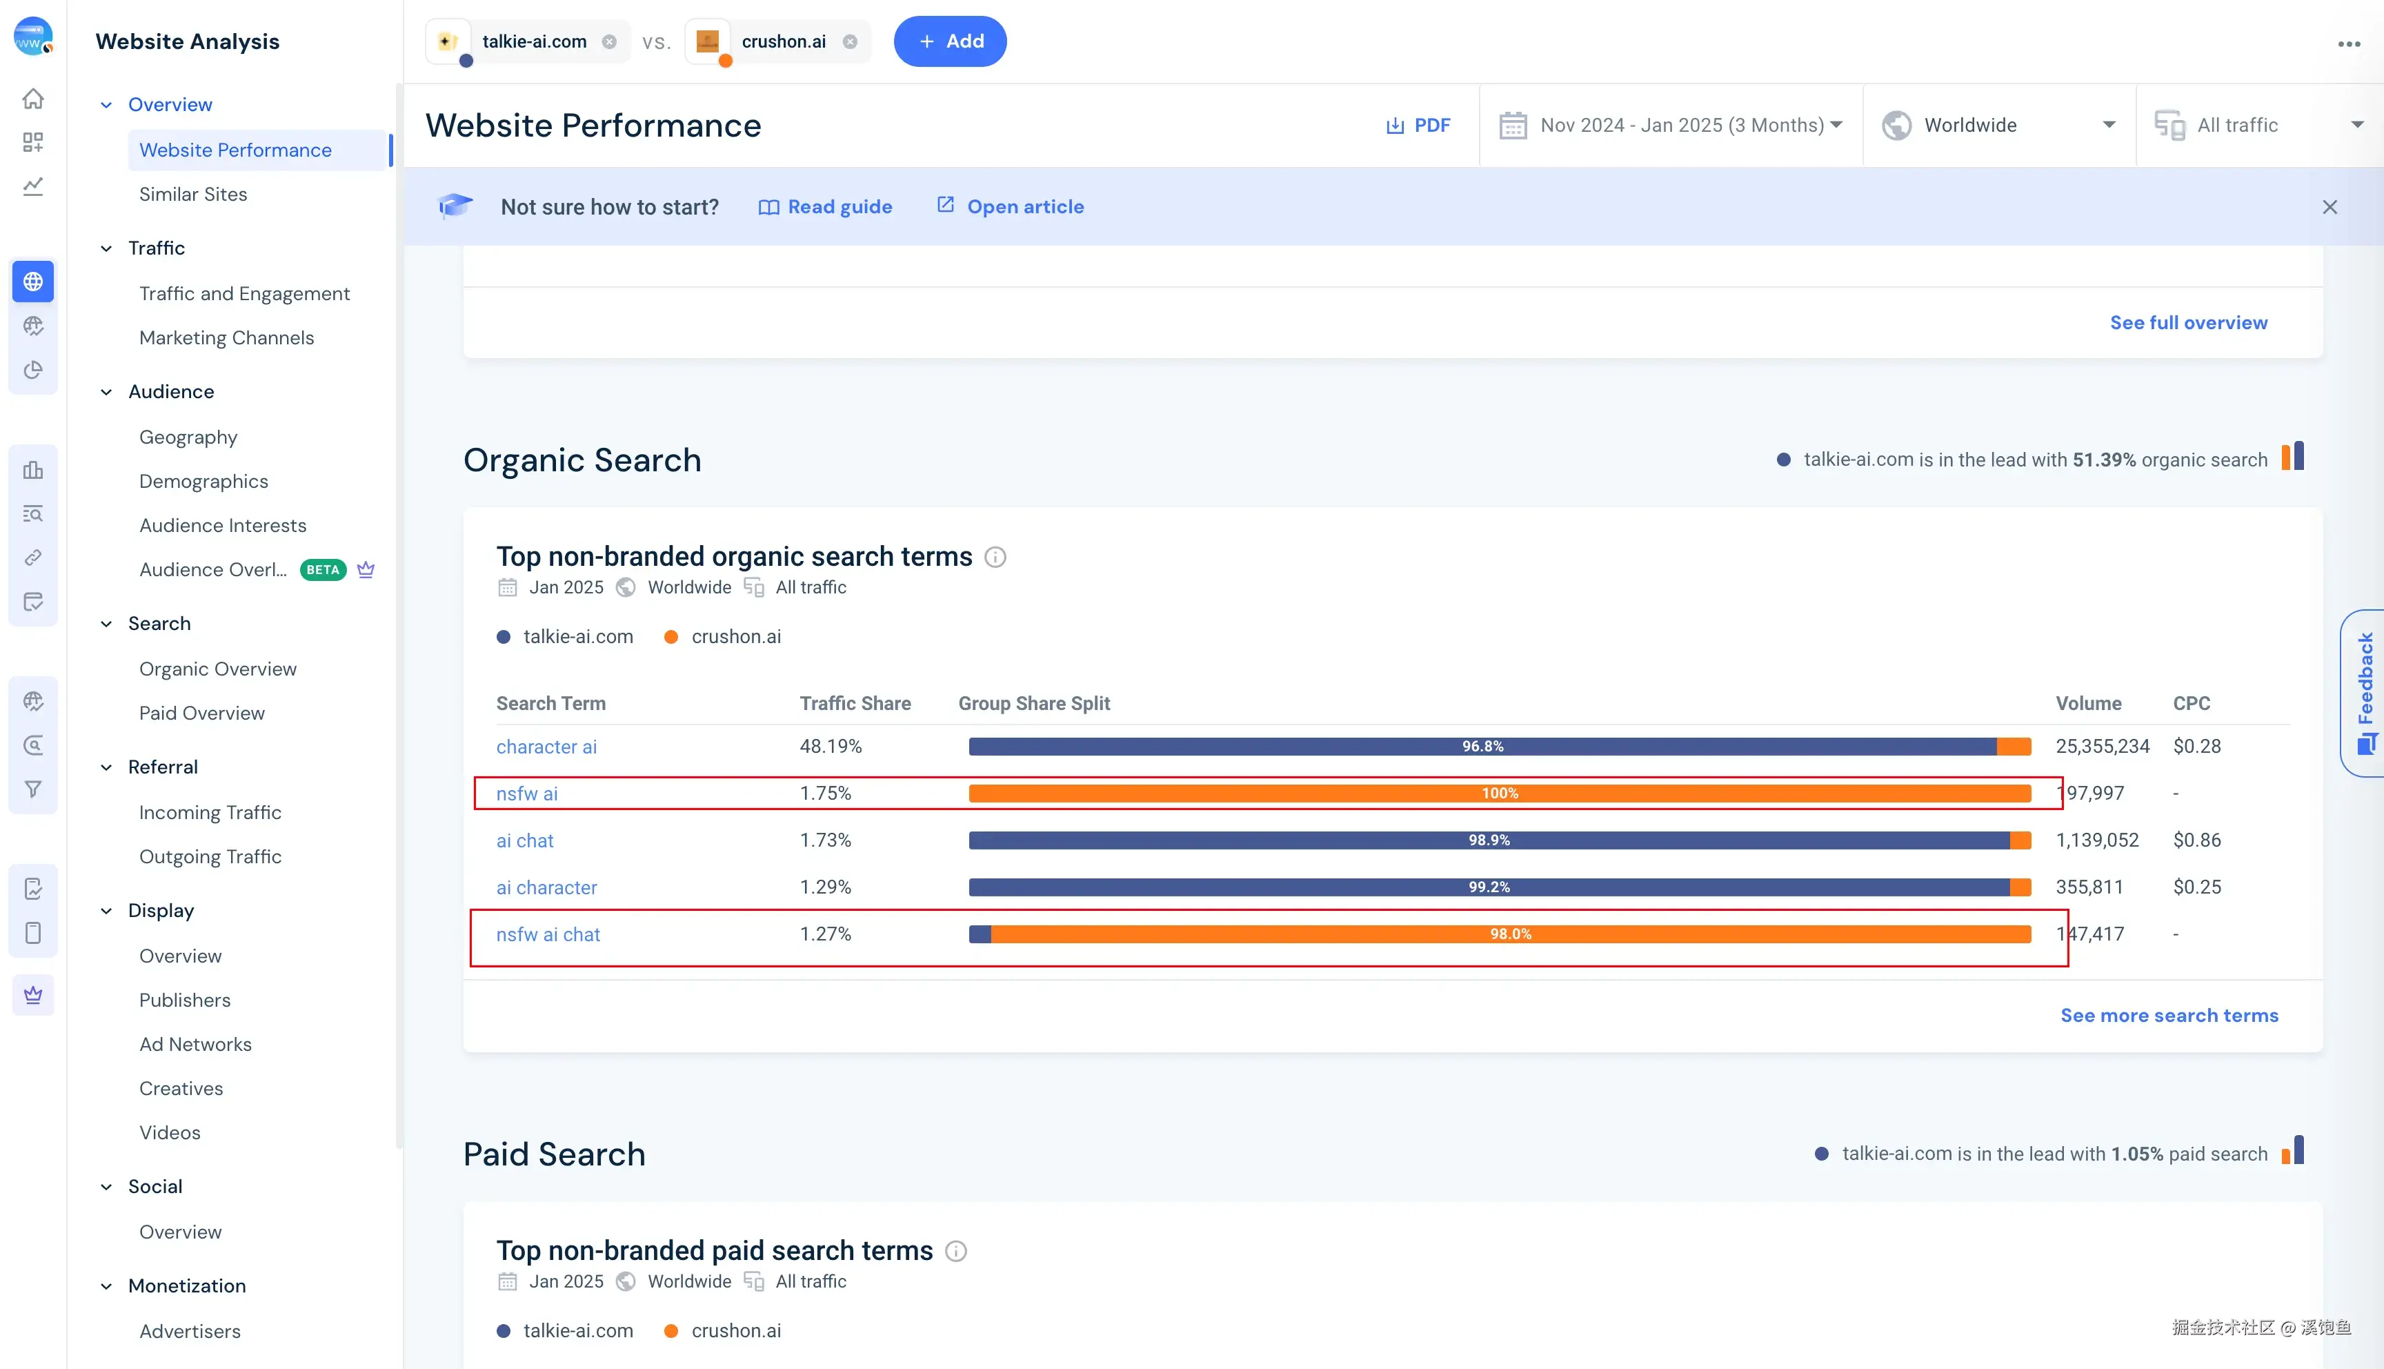
Task: Dismiss the 'Not sure how to start' banner
Action: 2330,207
